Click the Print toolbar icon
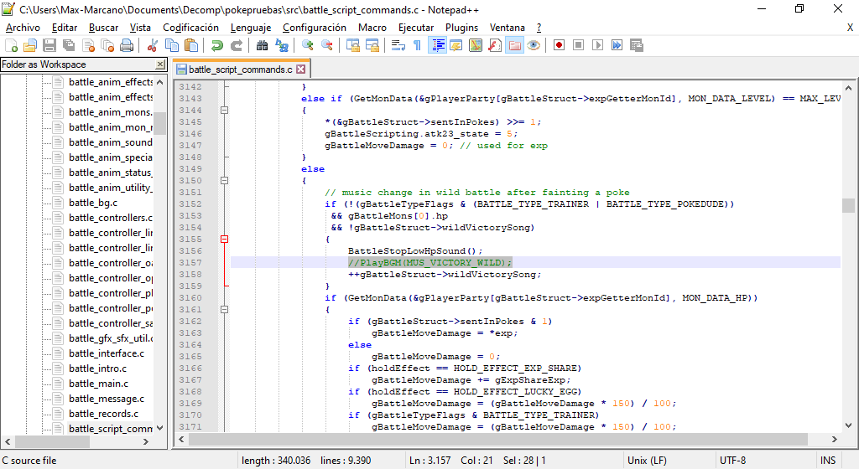This screenshot has height=469, width=859. coord(127,45)
